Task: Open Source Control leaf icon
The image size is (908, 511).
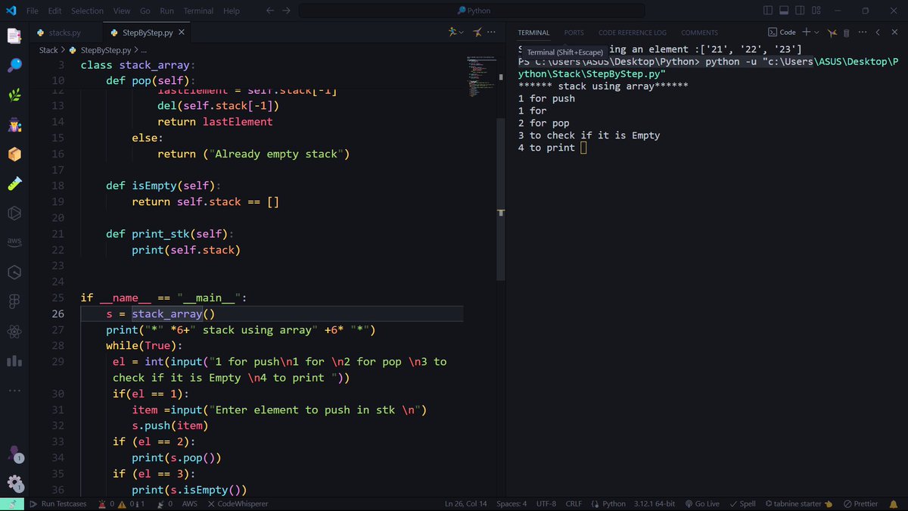Action: point(14,95)
